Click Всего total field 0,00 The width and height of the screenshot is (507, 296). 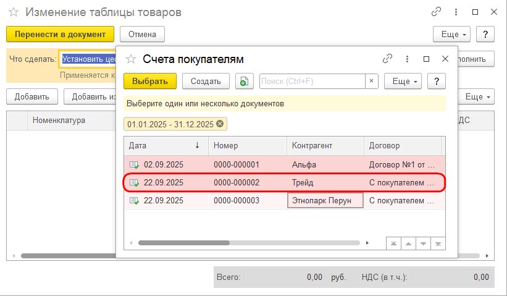(x=284, y=277)
